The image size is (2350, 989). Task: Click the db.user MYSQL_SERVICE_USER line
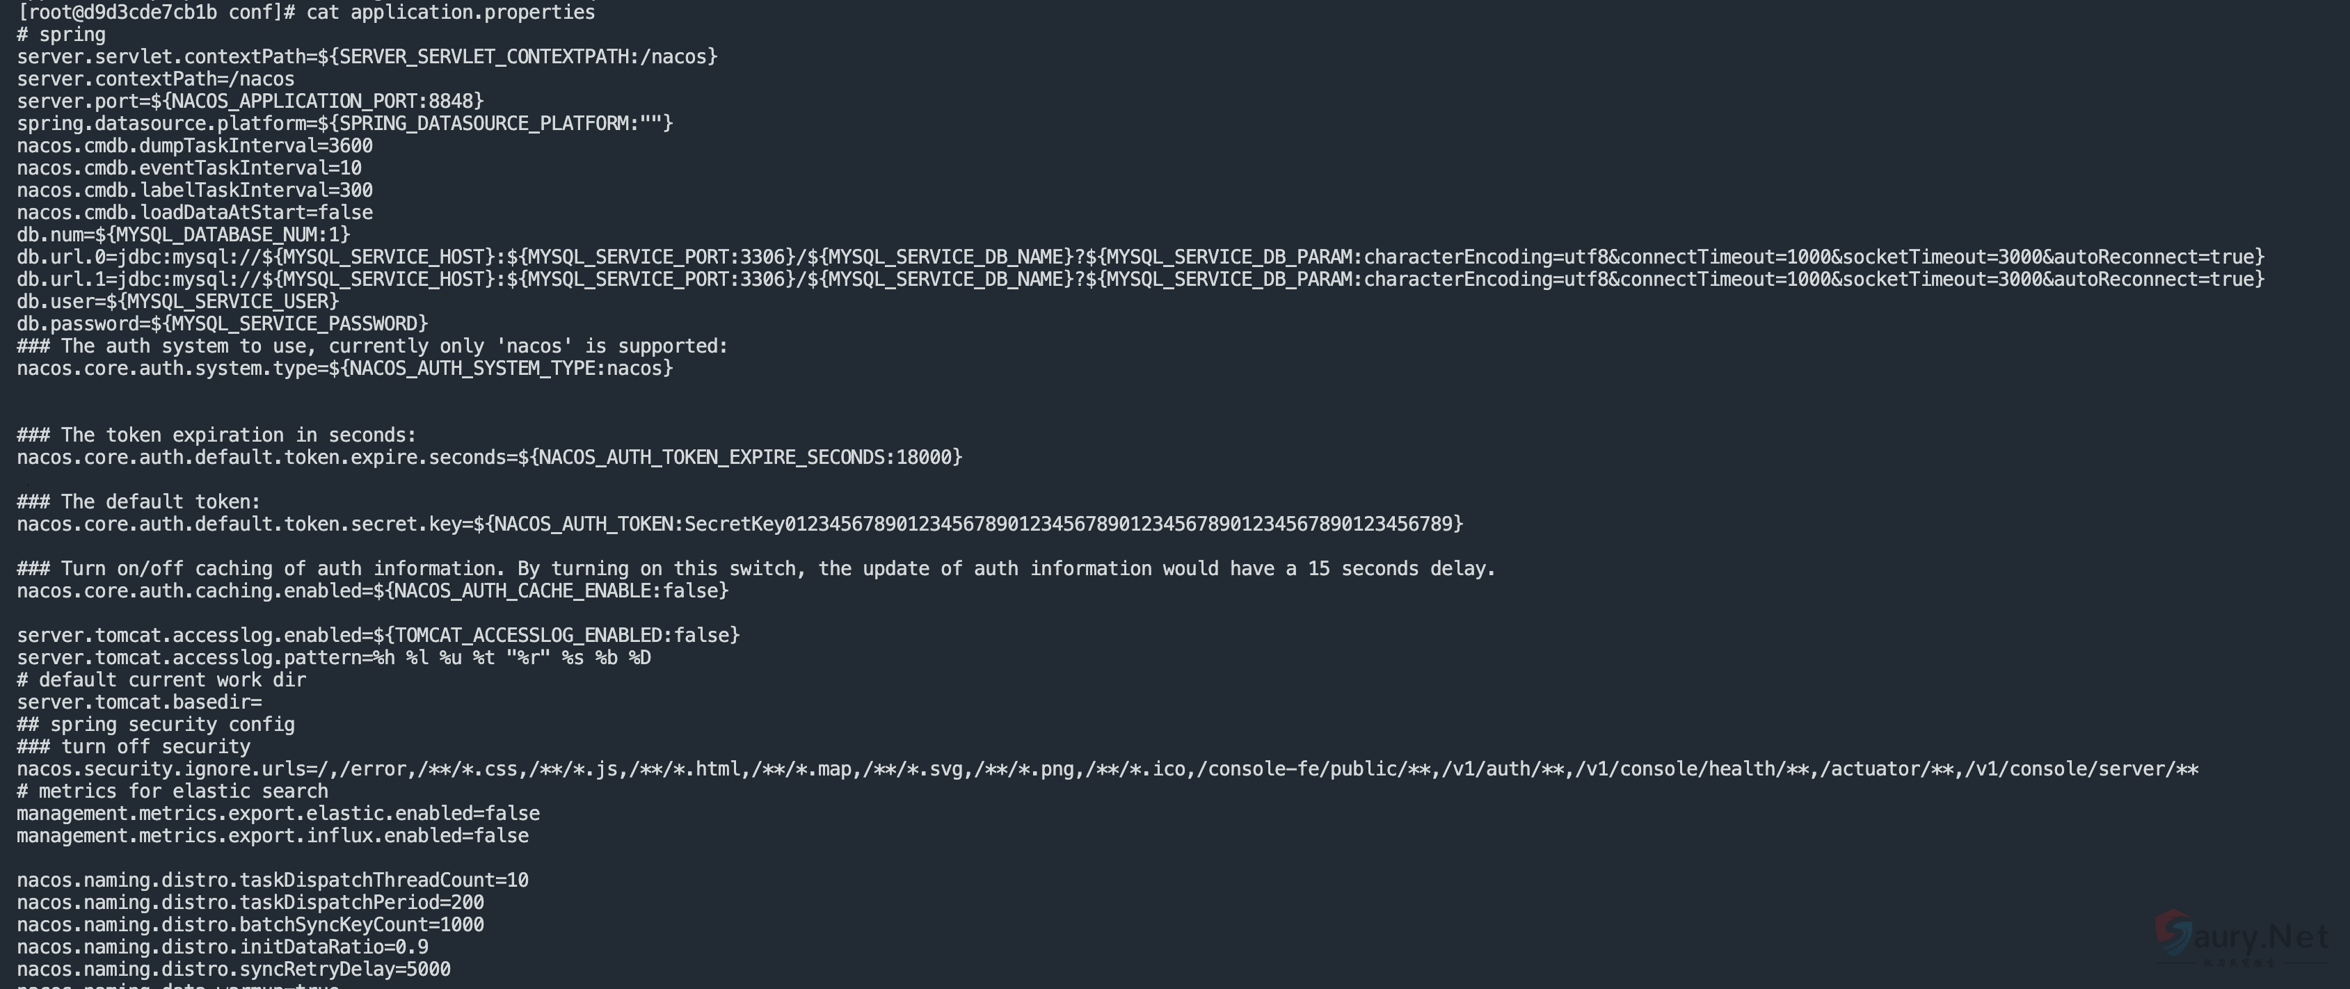[x=178, y=301]
